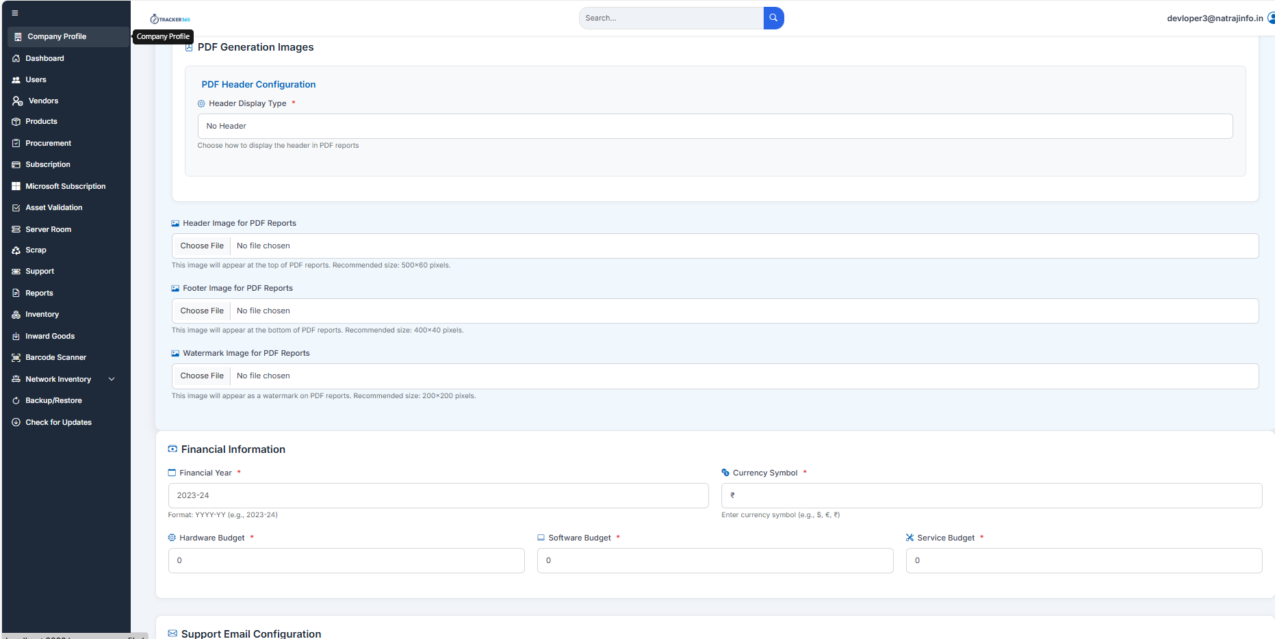Open the Users menu item
Viewport: 1275px width, 639px height.
coord(36,79)
